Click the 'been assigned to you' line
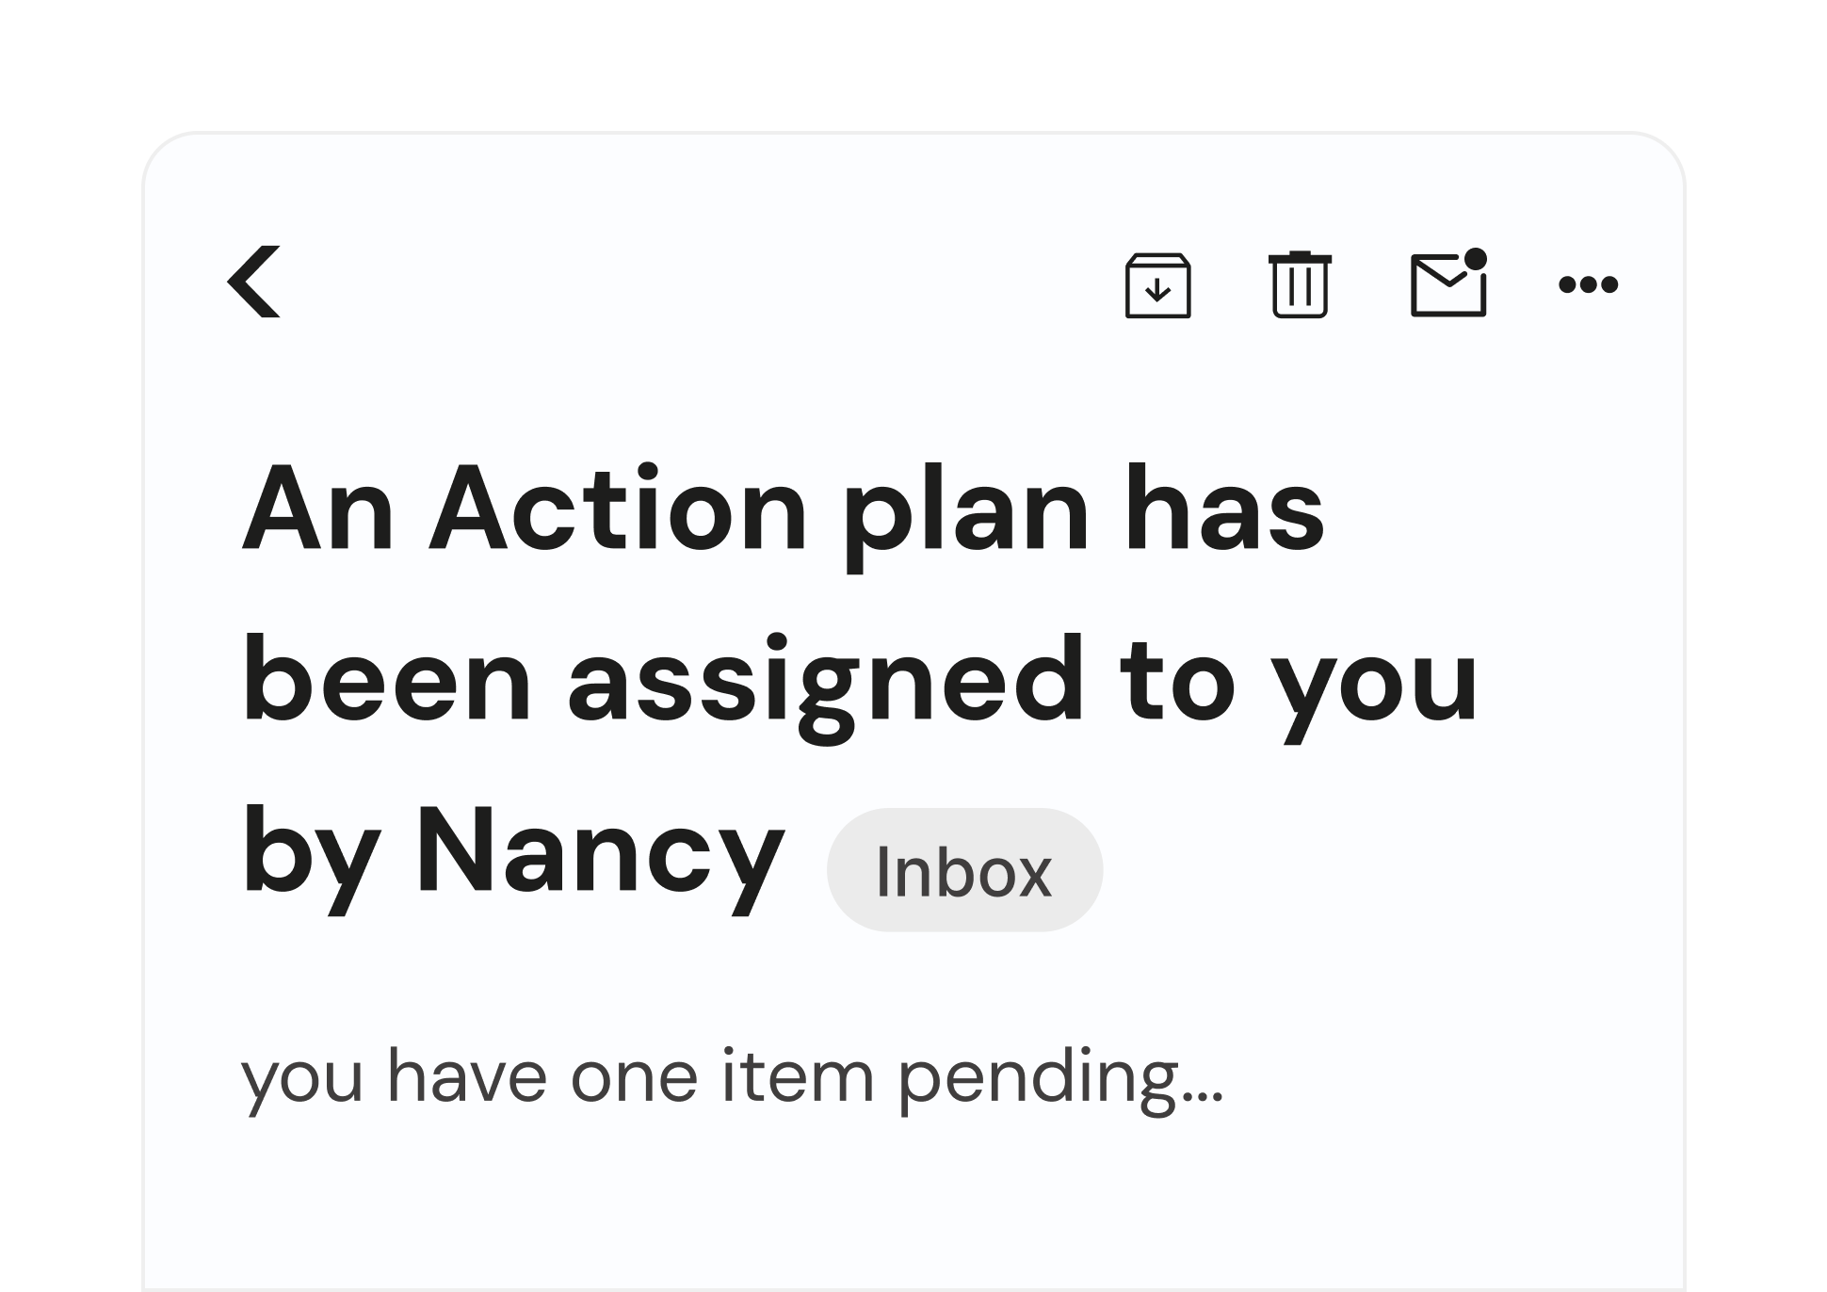Image resolution: width=1827 pixels, height=1292 pixels. point(859,680)
